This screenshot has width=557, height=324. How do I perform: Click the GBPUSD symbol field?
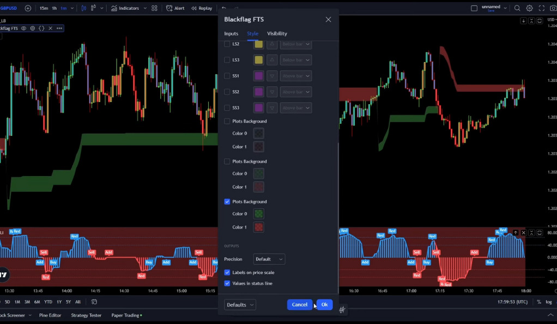click(x=9, y=8)
